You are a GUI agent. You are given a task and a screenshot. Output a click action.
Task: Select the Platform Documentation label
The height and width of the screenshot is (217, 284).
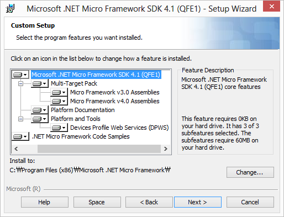tap(83, 110)
